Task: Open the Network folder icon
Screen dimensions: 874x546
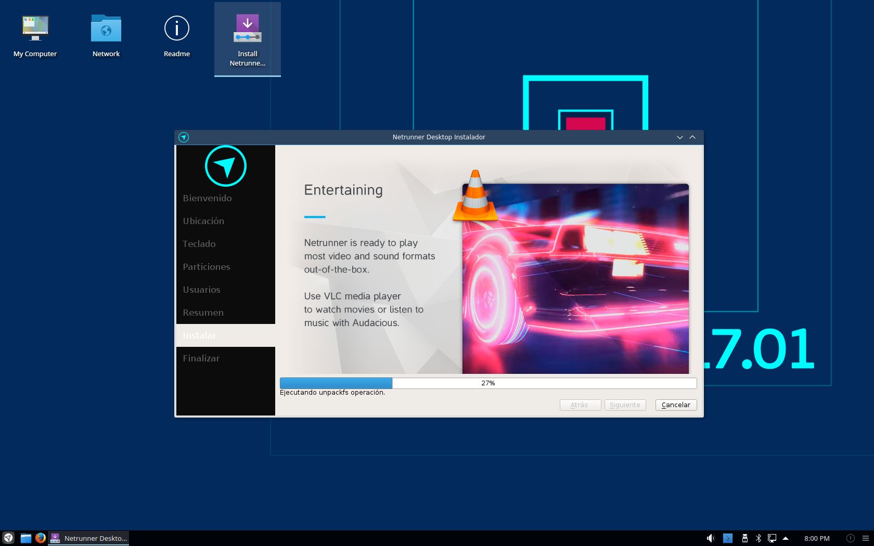Action: coord(106,36)
